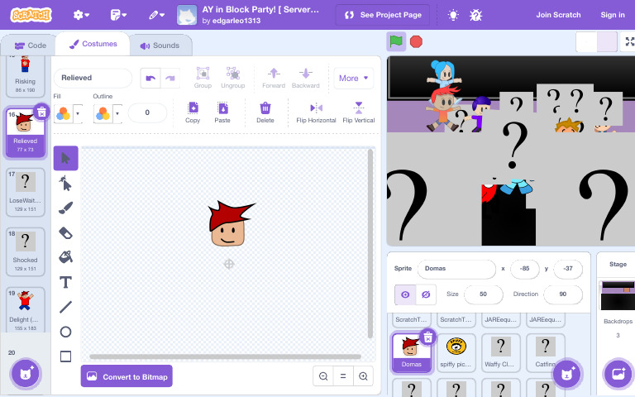This screenshot has height=397, width=635.
Task: Reset costume canvas zoom
Action: (343, 377)
